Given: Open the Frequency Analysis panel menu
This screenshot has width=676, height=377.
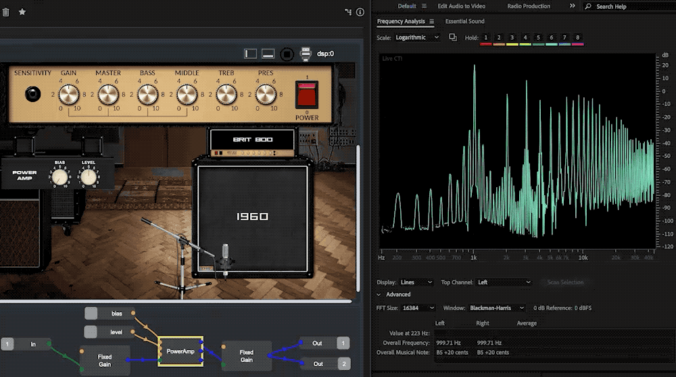Looking at the screenshot, I should click(431, 22).
